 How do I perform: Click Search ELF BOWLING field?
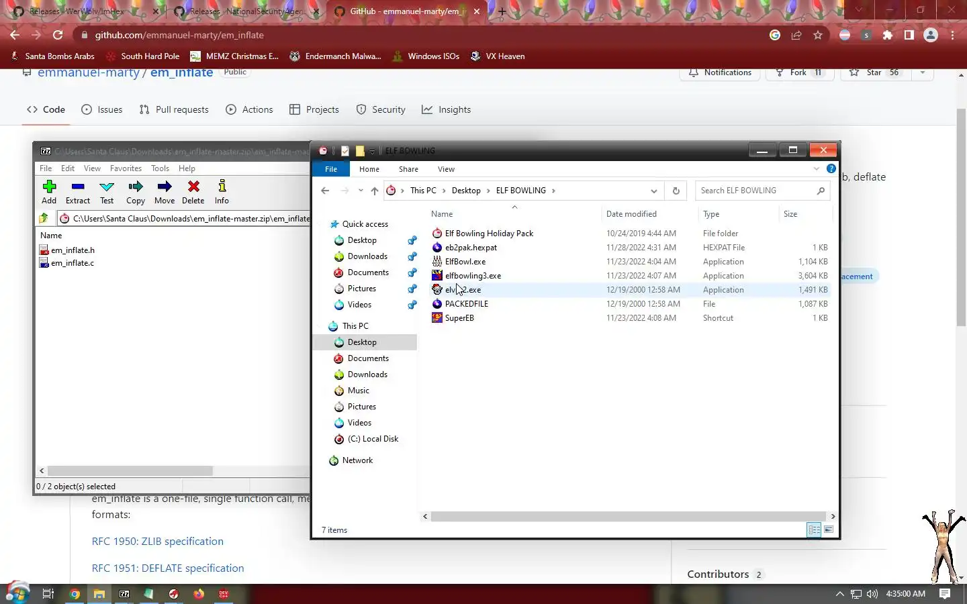click(x=763, y=191)
